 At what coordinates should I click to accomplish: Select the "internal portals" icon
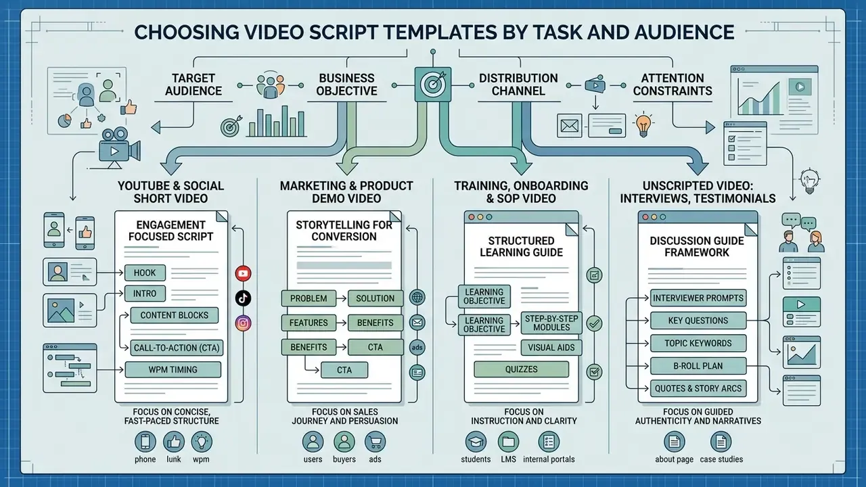[547, 442]
